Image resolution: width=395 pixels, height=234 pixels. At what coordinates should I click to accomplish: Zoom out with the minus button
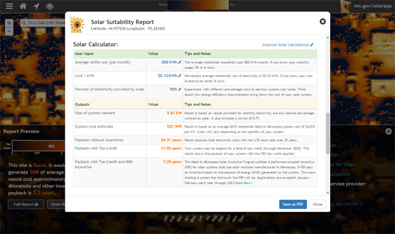9,31
